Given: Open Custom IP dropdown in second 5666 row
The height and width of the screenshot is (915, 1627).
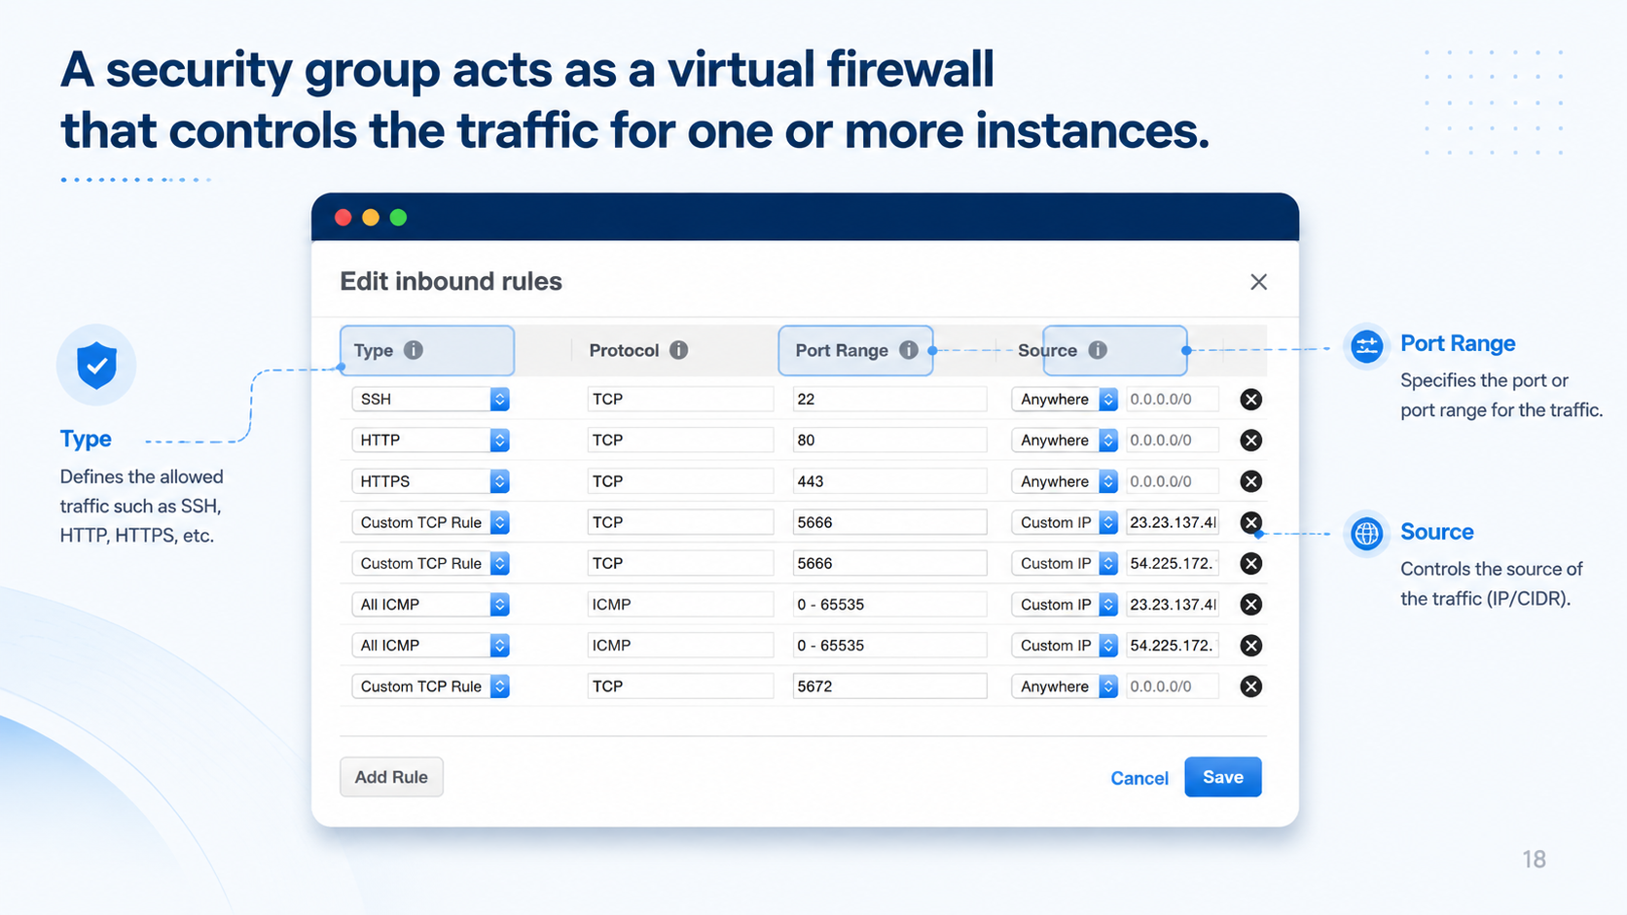Looking at the screenshot, I should point(1065,563).
